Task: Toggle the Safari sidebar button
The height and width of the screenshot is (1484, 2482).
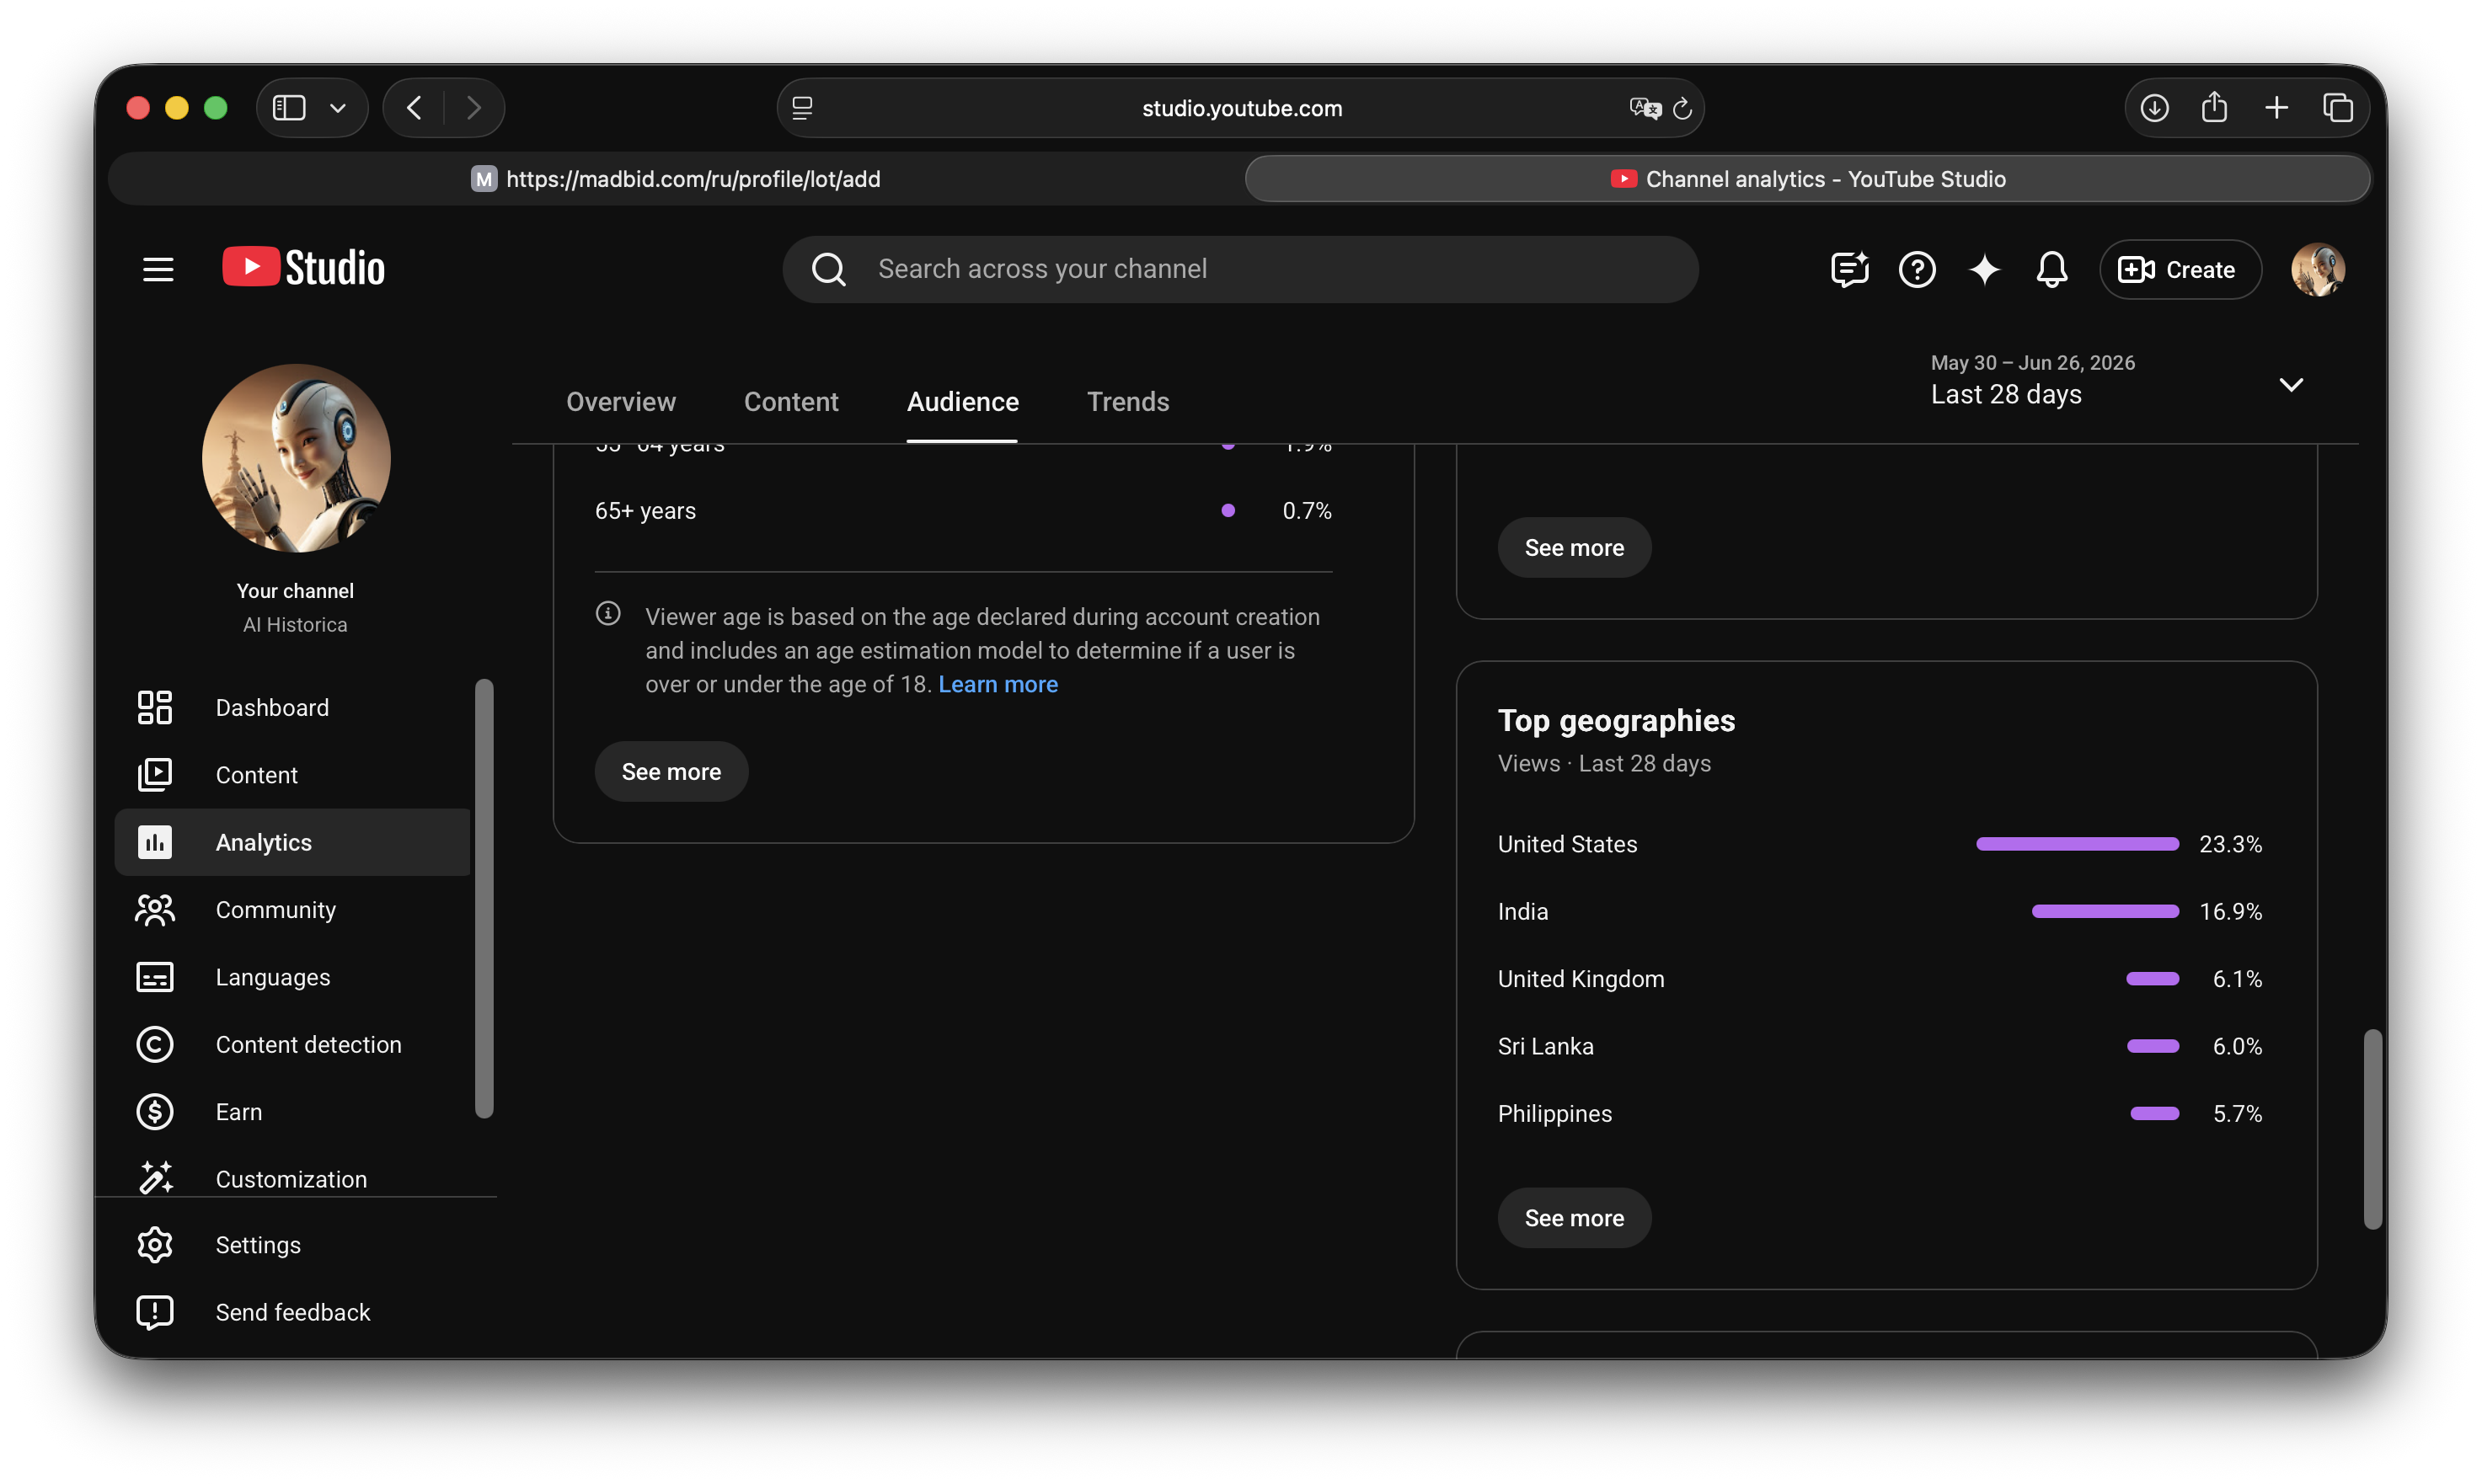Action: 289,107
